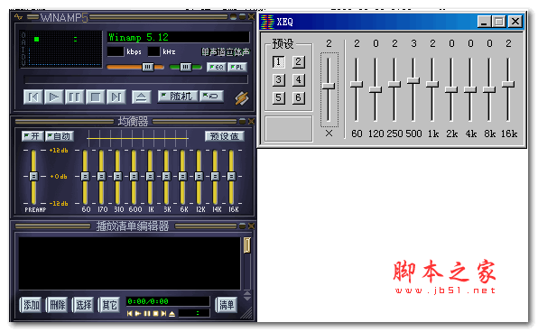Click playlist mini Previous button
Screen dimensions: 538x332
[130, 313]
